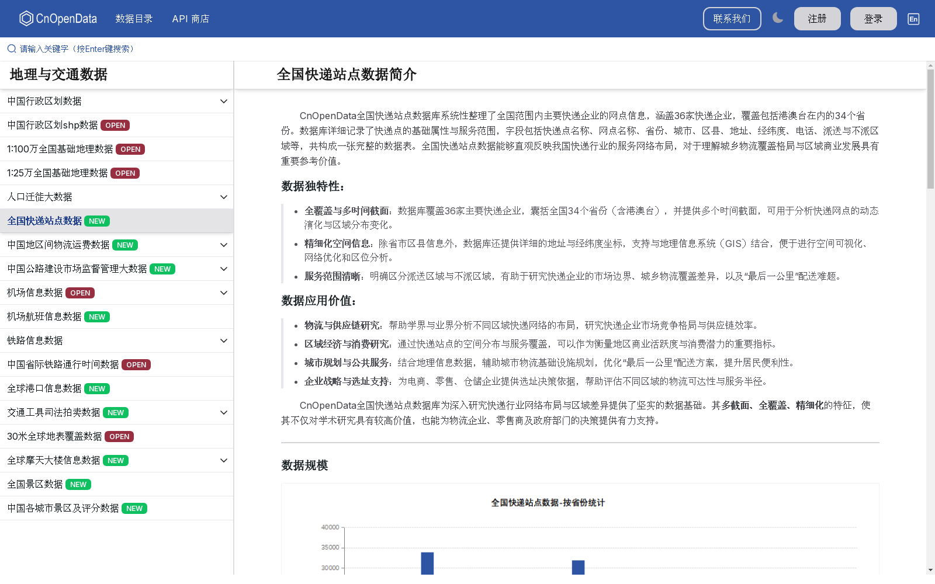Expand 机场信息数据 chevron
935x584 pixels.
224,293
